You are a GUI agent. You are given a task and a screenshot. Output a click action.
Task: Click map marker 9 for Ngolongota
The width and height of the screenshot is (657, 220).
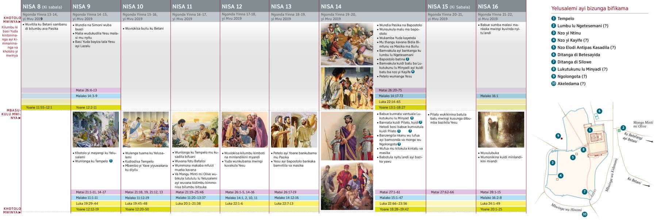point(558,136)
